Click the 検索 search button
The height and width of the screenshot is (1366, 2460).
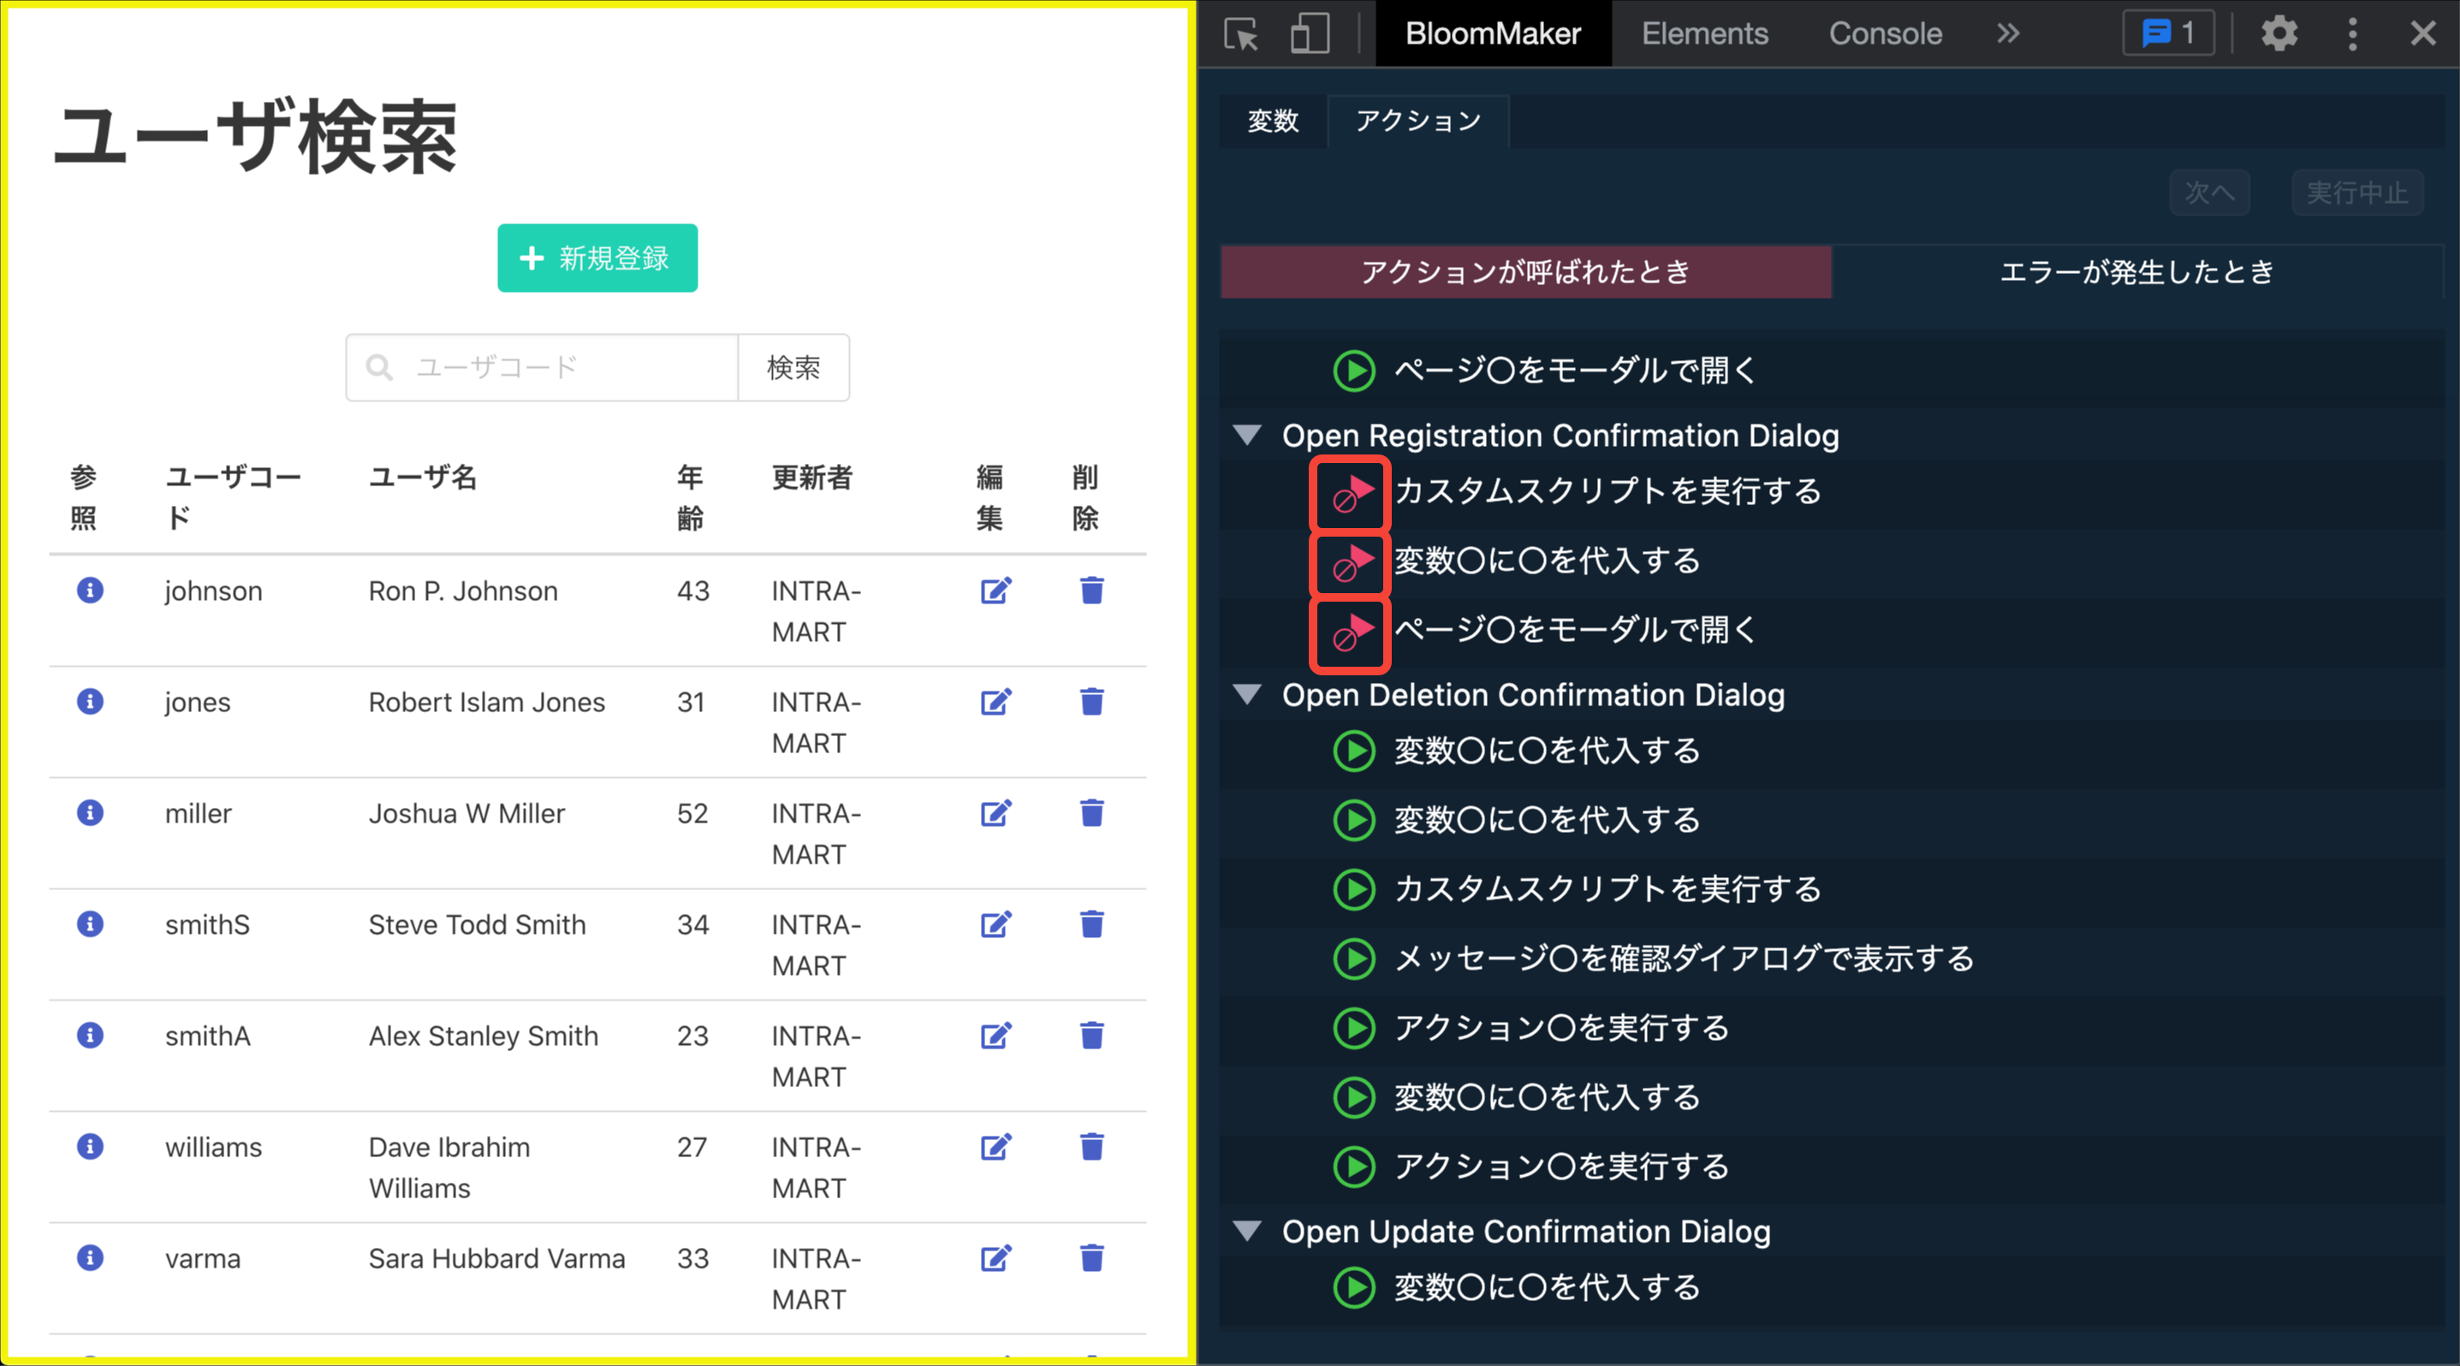[793, 367]
